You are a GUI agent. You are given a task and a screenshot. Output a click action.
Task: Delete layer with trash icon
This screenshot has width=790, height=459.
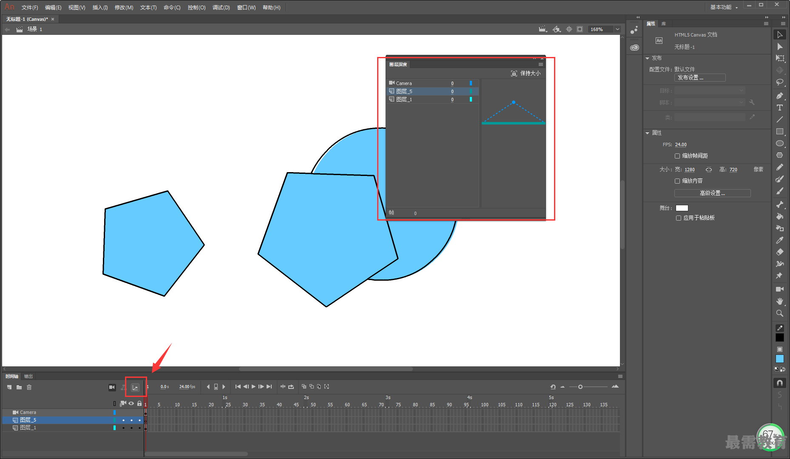click(x=29, y=387)
